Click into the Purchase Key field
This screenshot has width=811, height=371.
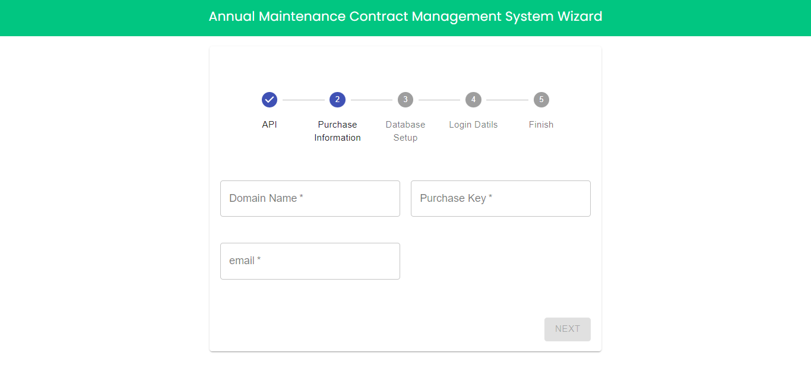[x=500, y=199]
